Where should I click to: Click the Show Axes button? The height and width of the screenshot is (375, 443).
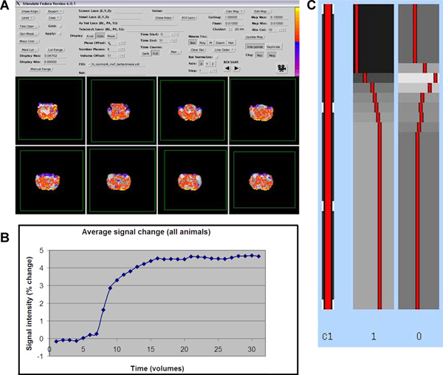(163, 17)
